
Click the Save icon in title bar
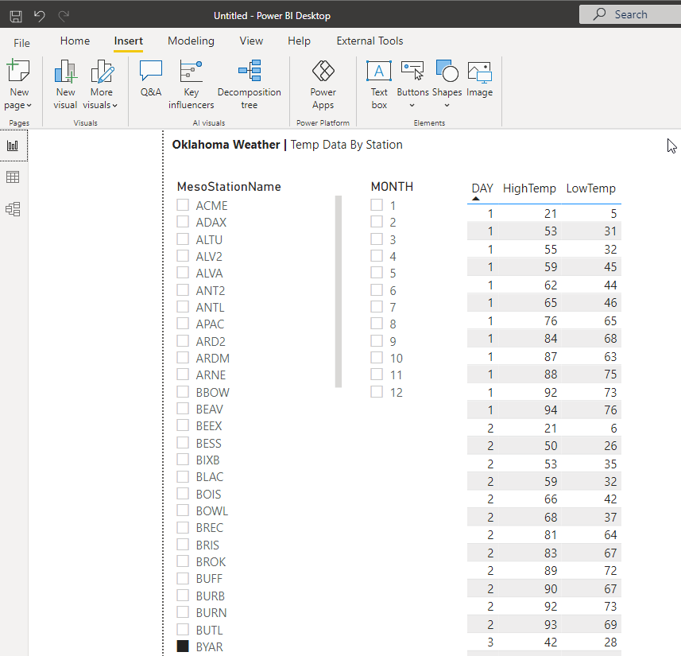click(16, 16)
